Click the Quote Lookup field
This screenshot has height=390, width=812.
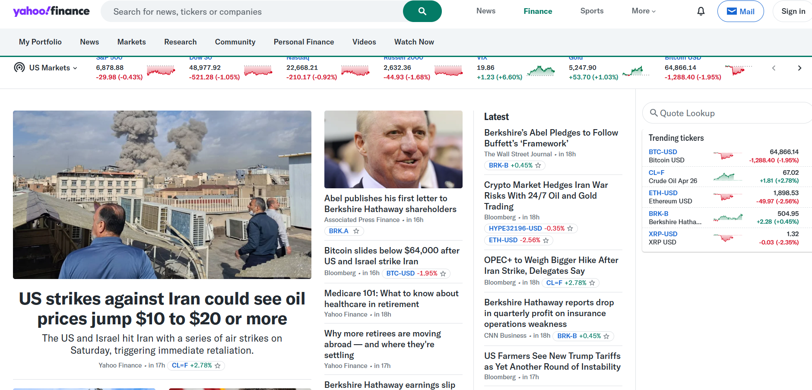coord(730,113)
